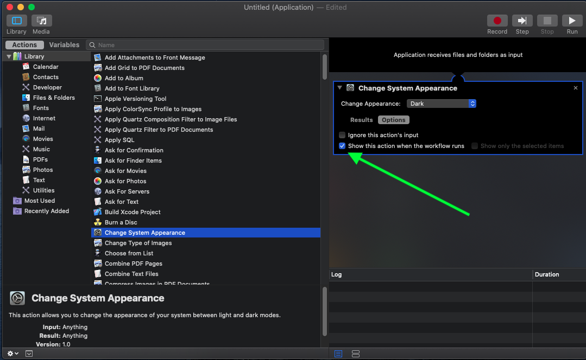Viewport: 586px width, 360px height.
Task: Open the Results tab of the action
Action: click(361, 120)
